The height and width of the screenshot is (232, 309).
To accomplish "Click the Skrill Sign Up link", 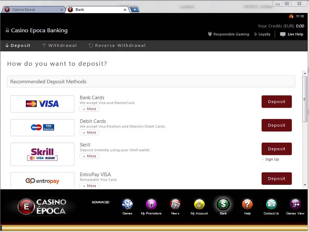I will coord(272,159).
